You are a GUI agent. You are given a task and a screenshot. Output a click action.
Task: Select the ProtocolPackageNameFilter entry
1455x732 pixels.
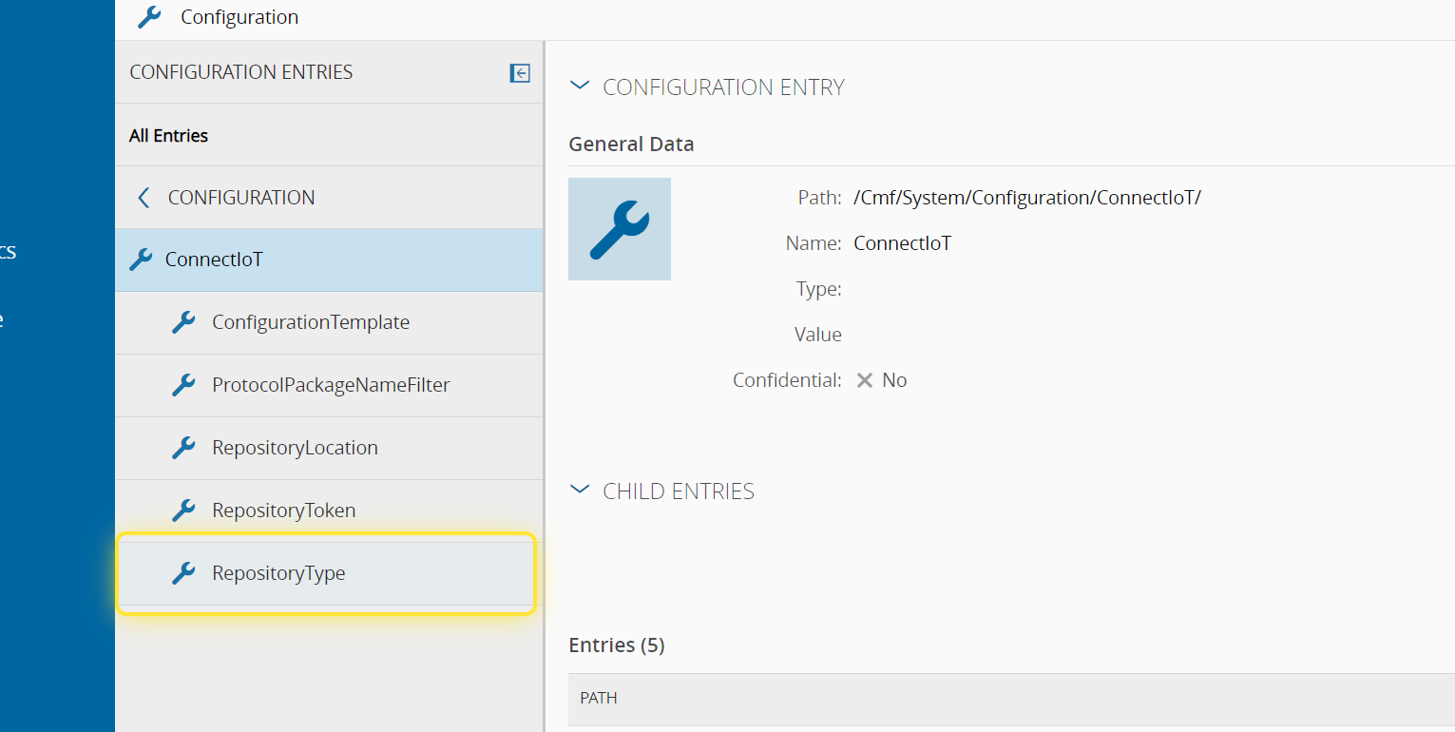tap(331, 385)
